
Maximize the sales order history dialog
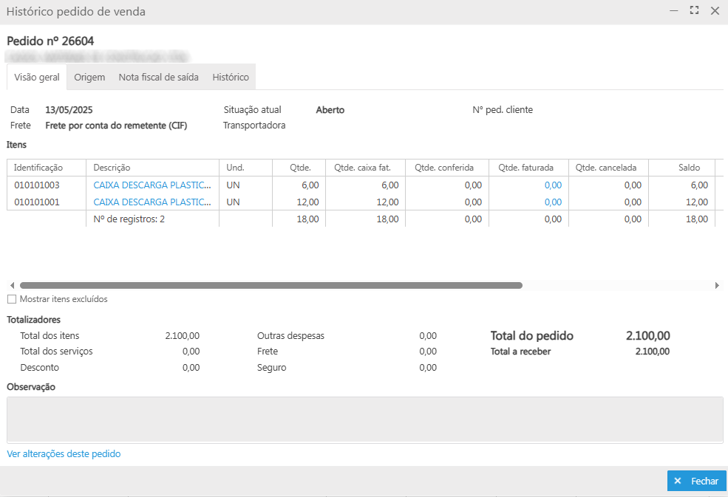(x=694, y=11)
